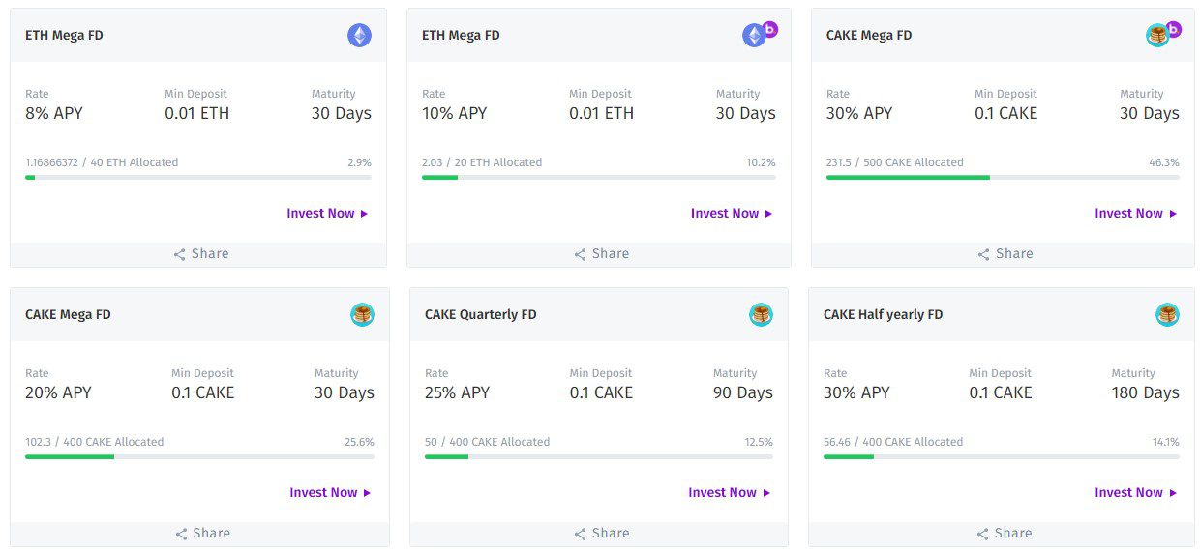Screen dimensions: 1200x552
Task: Share the CAKE Half yearly FD card
Action: tap(1004, 534)
